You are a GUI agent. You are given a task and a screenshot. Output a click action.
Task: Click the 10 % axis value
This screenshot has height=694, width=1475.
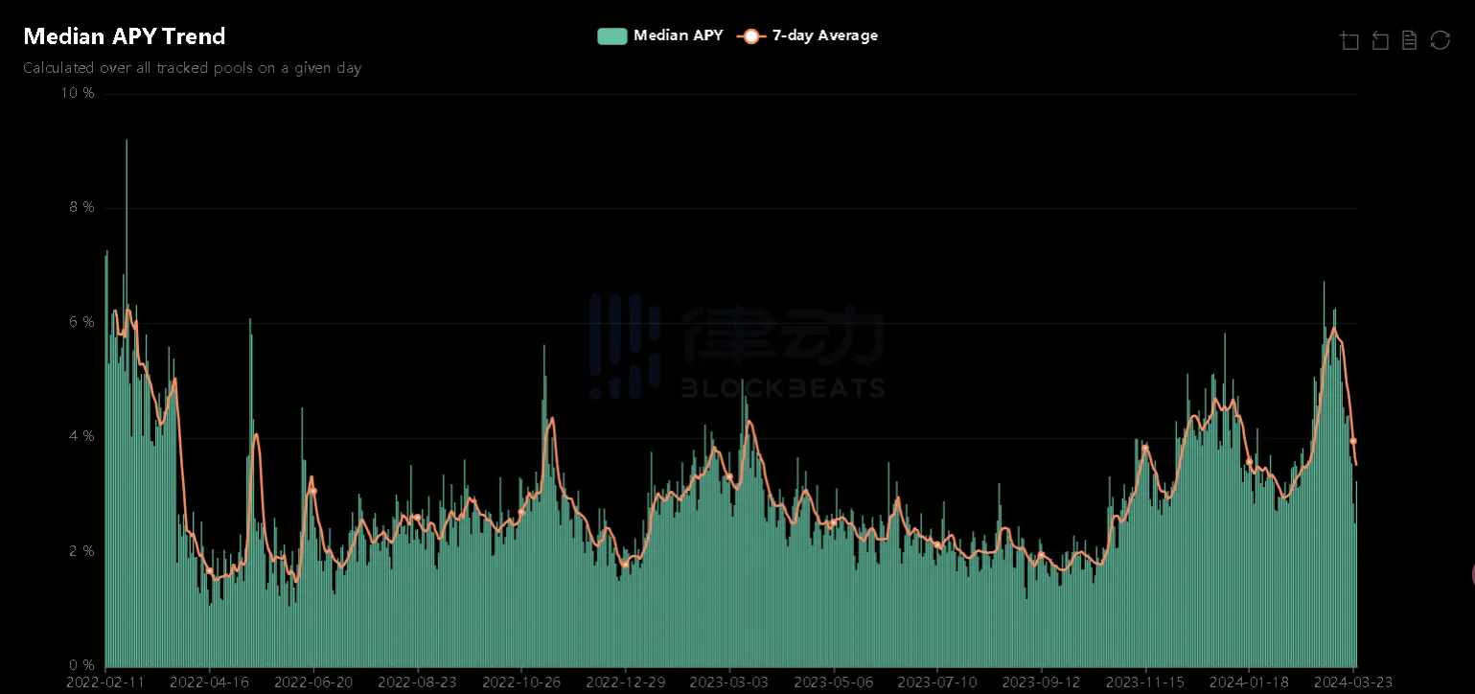(77, 93)
